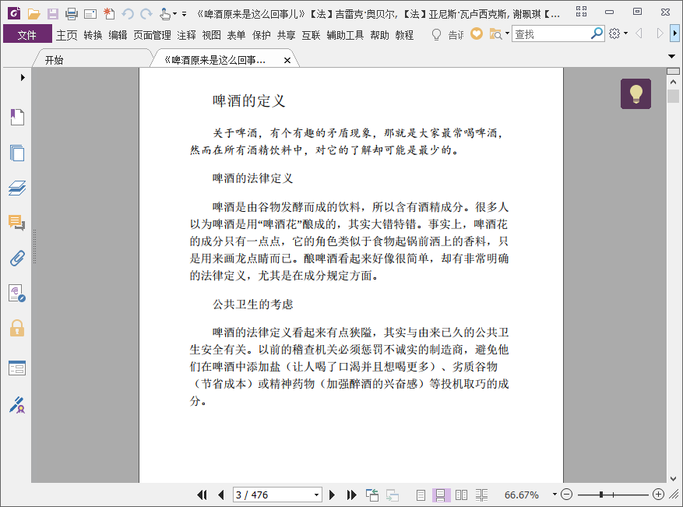The image size is (683, 507).
Task: Open the Attachments paperclip panel
Action: pyautogui.click(x=17, y=259)
